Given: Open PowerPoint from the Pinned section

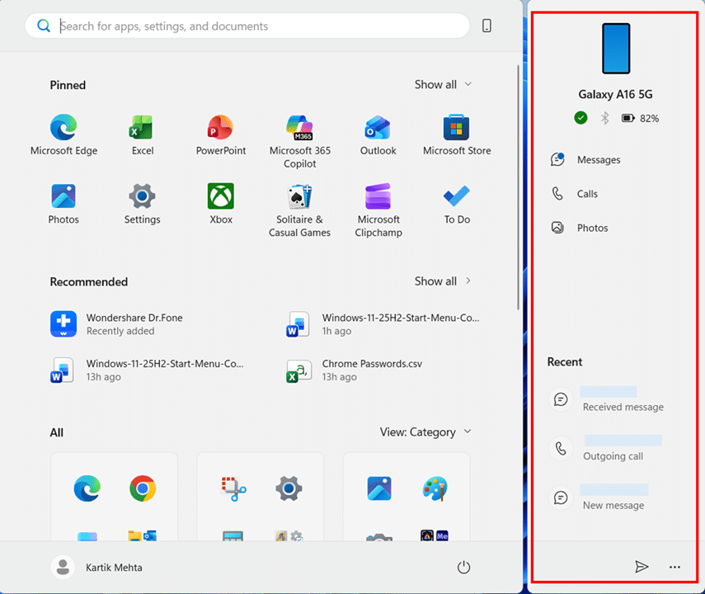Looking at the screenshot, I should pyautogui.click(x=221, y=135).
